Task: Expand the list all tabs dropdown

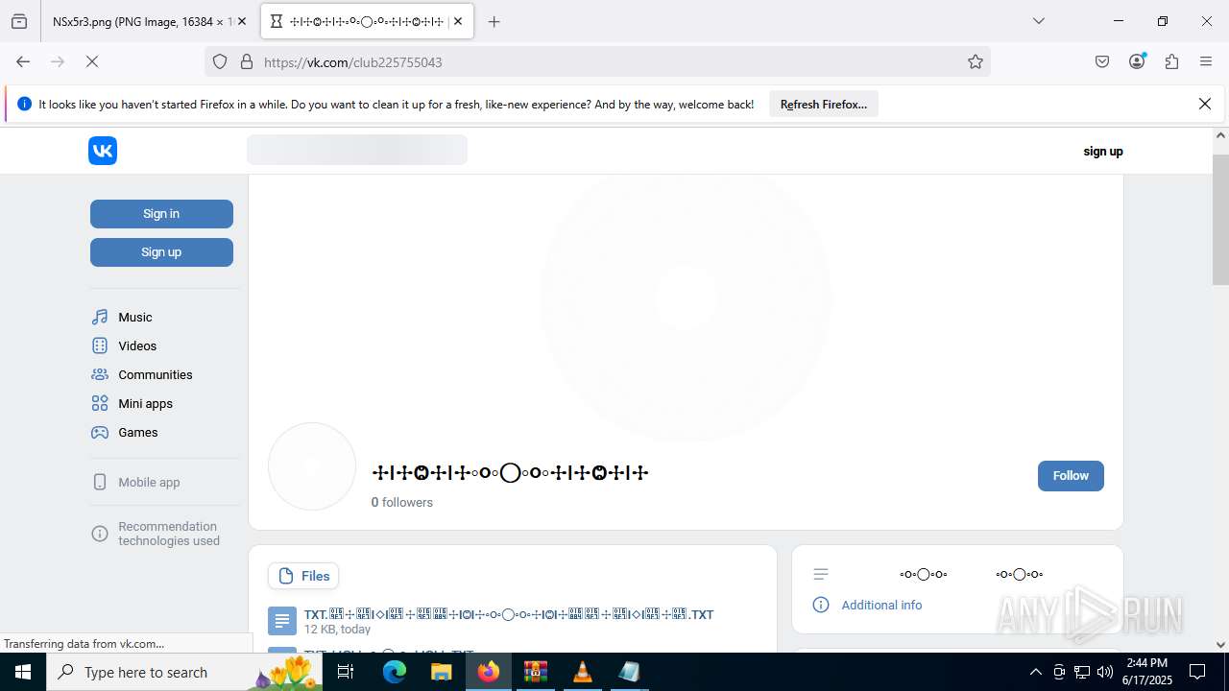Action: 1039,21
